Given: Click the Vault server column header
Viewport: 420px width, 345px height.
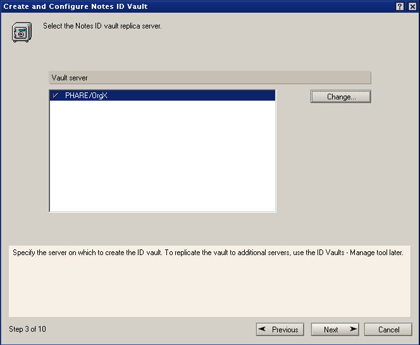Looking at the screenshot, I should coord(210,78).
